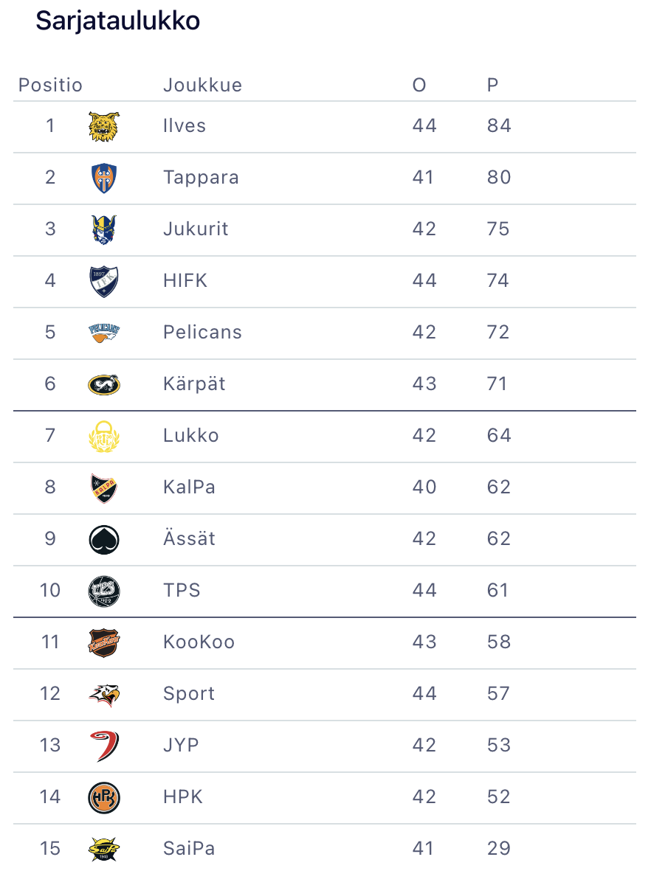Open the HPK team name link
Screen dimensions: 651x885
(182, 797)
